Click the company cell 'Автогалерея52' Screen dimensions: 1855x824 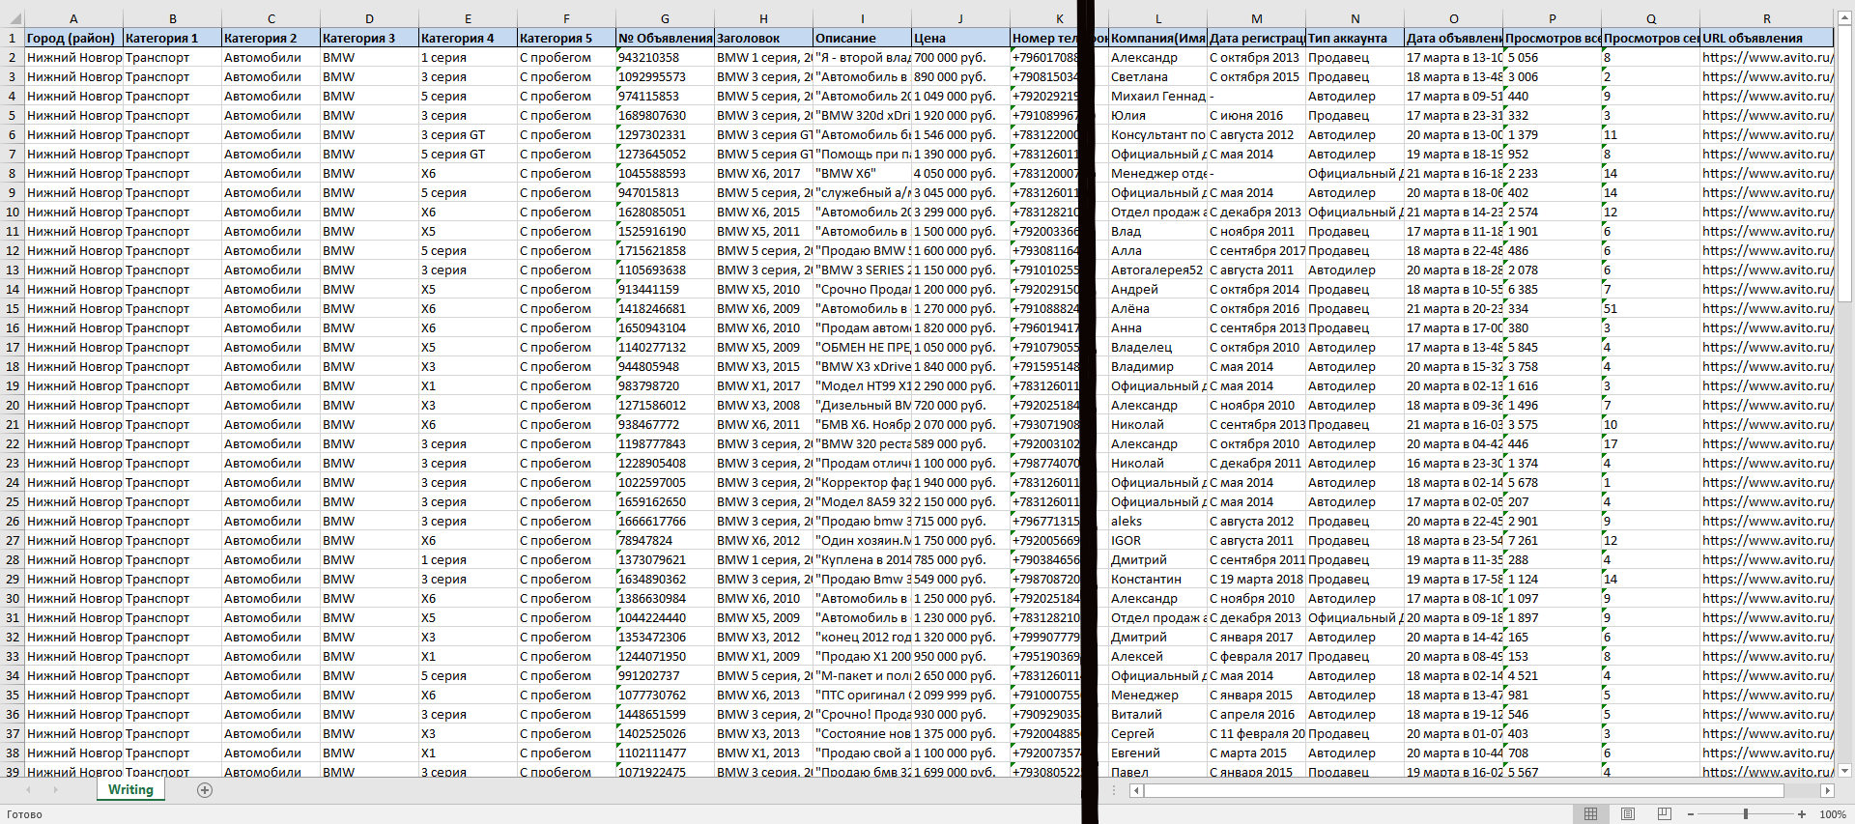[x=1157, y=270]
